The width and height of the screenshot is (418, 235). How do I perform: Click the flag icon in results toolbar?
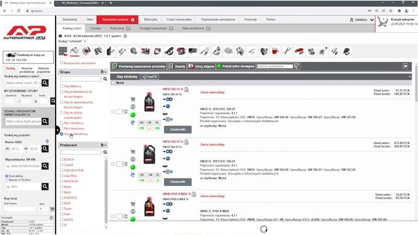(405, 66)
